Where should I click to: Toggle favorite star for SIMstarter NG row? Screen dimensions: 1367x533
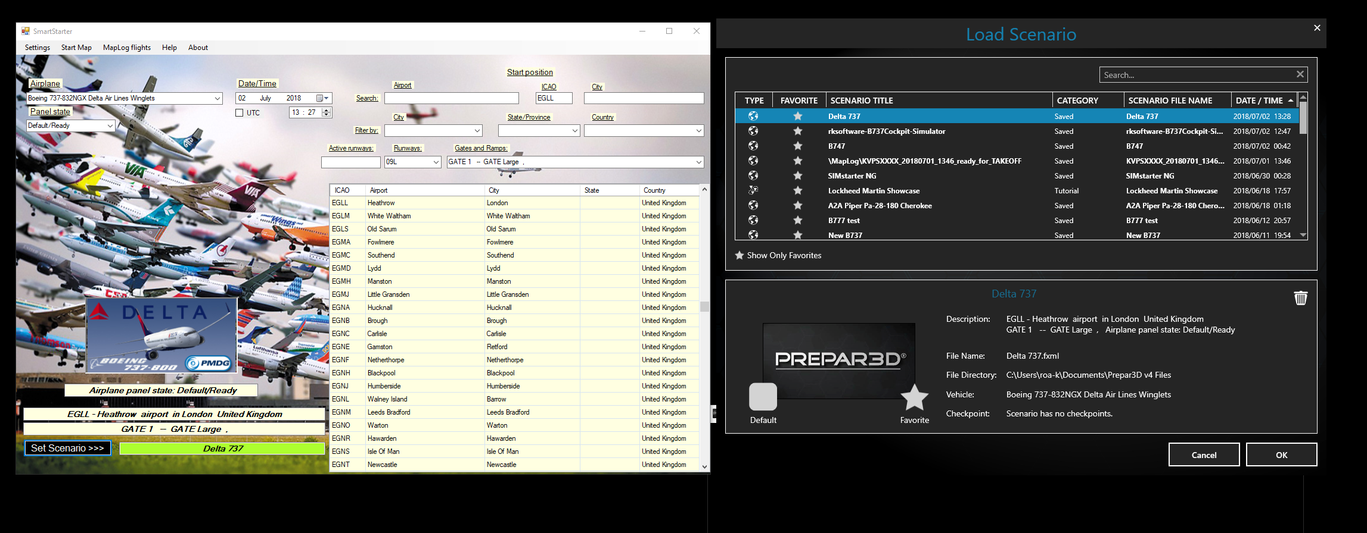click(798, 175)
